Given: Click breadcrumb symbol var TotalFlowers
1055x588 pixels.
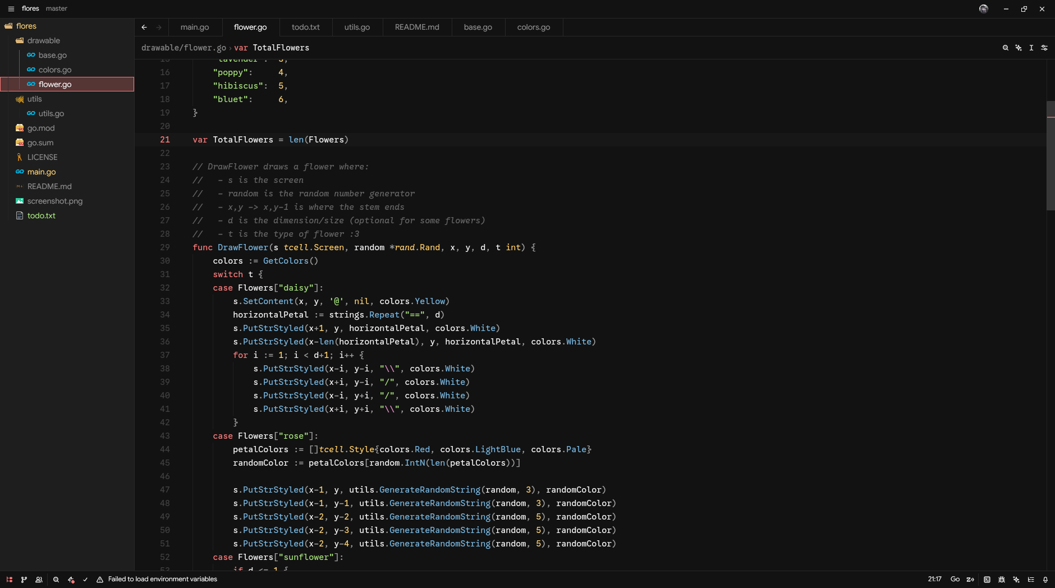Looking at the screenshot, I should point(272,48).
